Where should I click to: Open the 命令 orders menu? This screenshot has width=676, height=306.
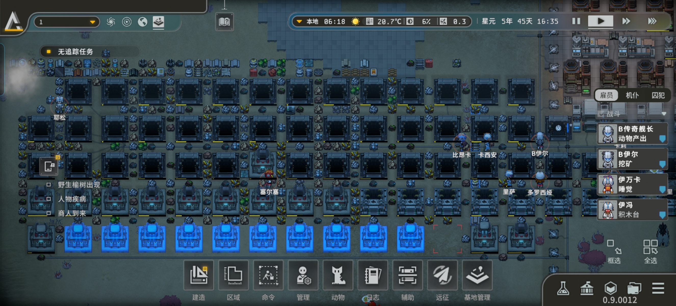268,275
